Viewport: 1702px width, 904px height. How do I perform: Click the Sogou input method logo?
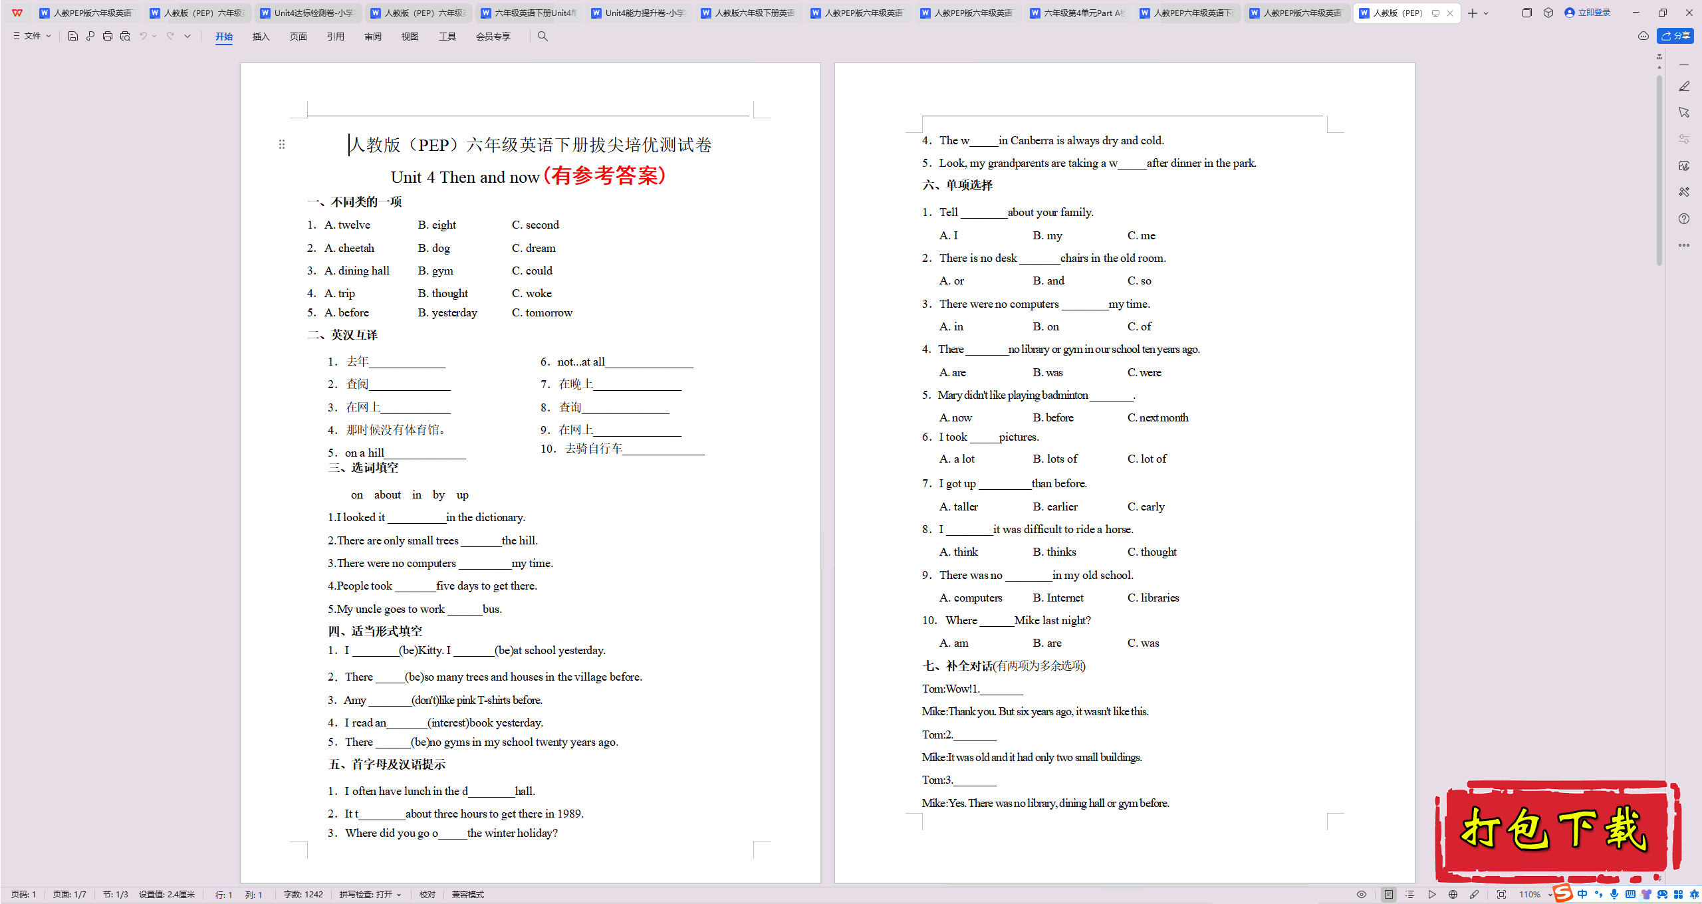(1564, 893)
